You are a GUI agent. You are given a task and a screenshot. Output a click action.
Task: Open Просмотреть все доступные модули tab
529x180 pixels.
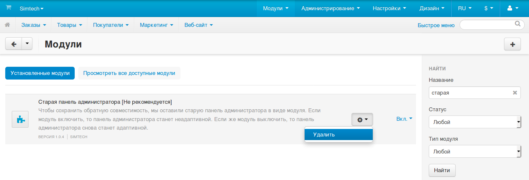(129, 73)
